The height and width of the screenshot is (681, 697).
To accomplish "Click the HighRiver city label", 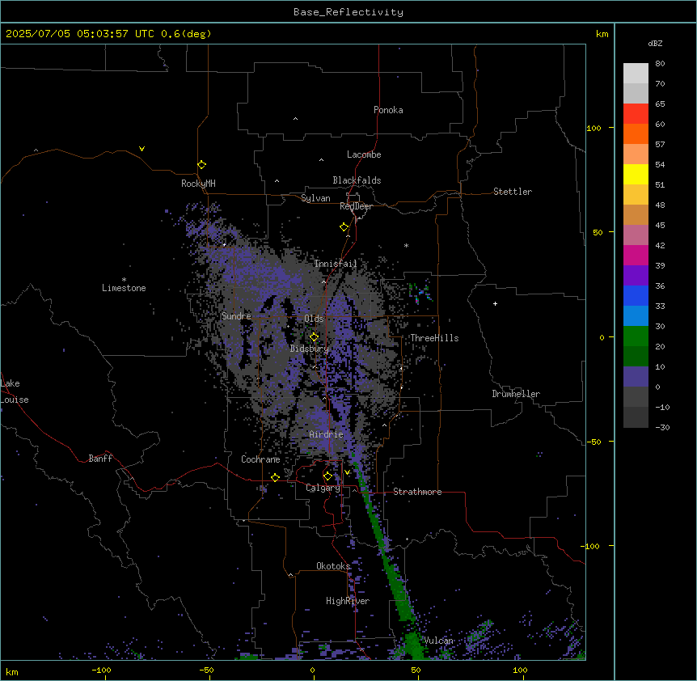I will [348, 601].
